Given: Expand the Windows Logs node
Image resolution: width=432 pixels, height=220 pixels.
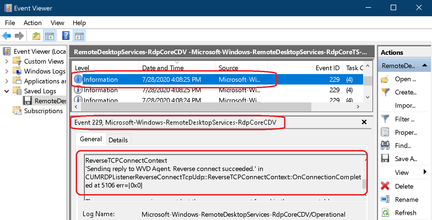Looking at the screenshot, I should coord(7,71).
